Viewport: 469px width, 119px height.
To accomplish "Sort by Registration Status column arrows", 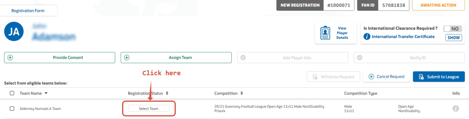I will tap(167, 93).
